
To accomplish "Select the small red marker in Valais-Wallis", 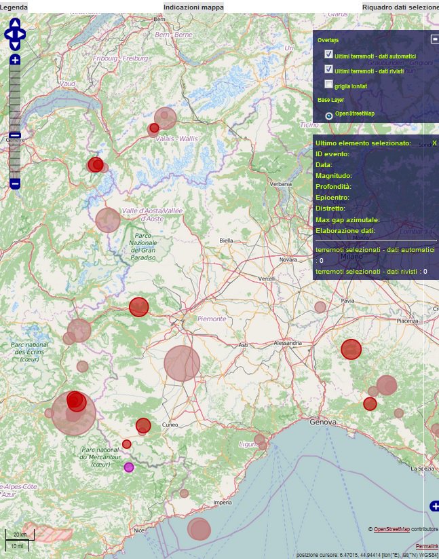I will (x=154, y=128).
